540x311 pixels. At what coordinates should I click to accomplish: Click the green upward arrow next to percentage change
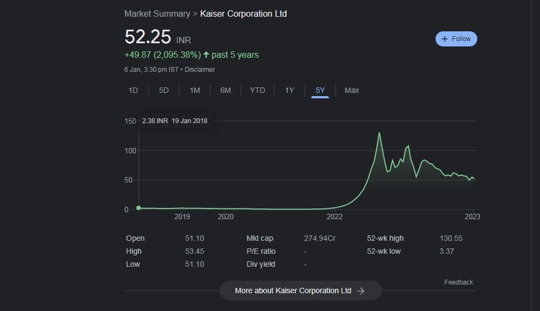[x=206, y=55]
